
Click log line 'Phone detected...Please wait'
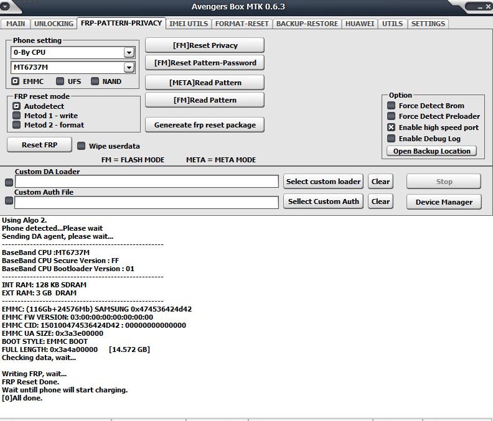click(52, 228)
